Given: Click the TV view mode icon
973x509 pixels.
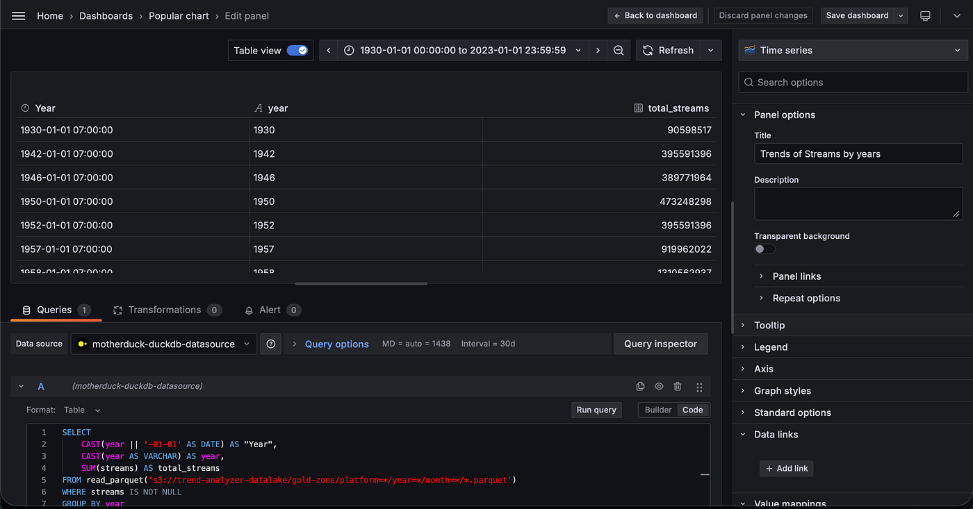Looking at the screenshot, I should tap(925, 15).
